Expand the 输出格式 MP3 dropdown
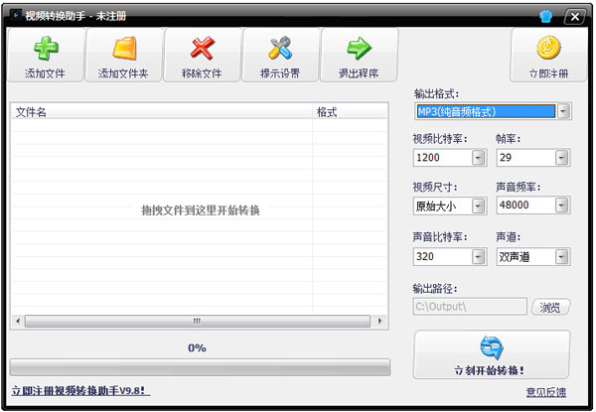Image resolution: width=596 pixels, height=412 pixels. [563, 111]
